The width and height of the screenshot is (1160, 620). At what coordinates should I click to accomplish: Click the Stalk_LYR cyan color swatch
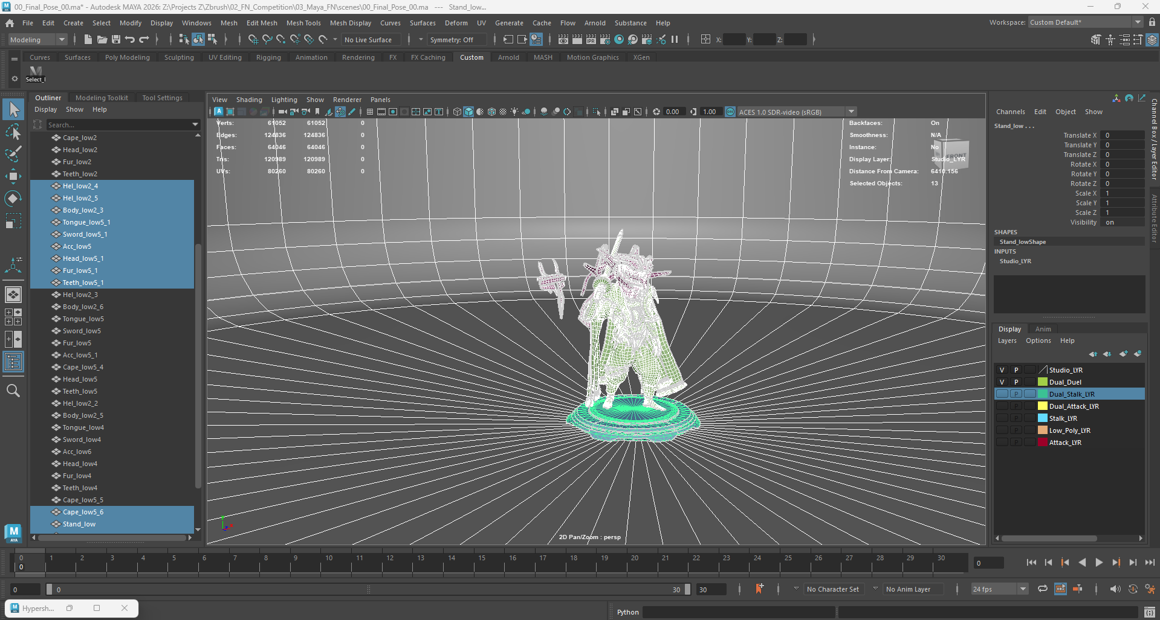(x=1043, y=418)
